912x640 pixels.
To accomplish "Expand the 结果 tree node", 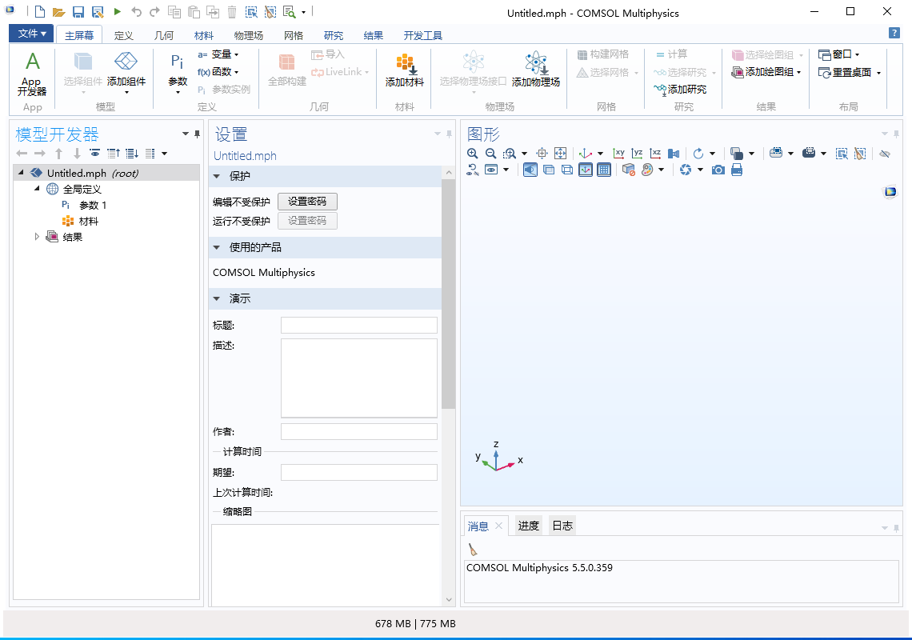I will pyautogui.click(x=37, y=237).
